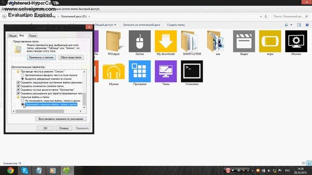Open the taskbar clock showing 14:38

tap(300, 171)
